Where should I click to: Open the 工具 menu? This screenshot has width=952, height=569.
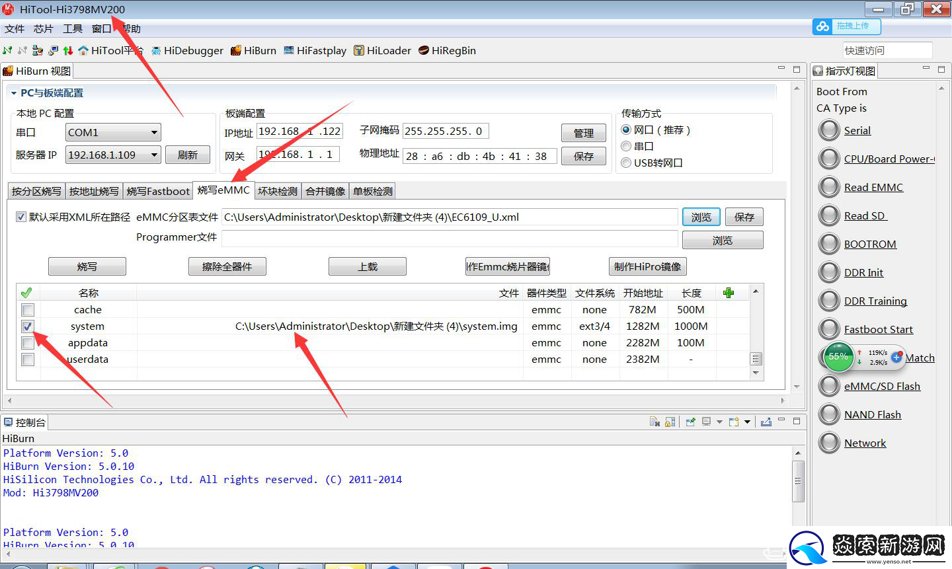tap(73, 28)
